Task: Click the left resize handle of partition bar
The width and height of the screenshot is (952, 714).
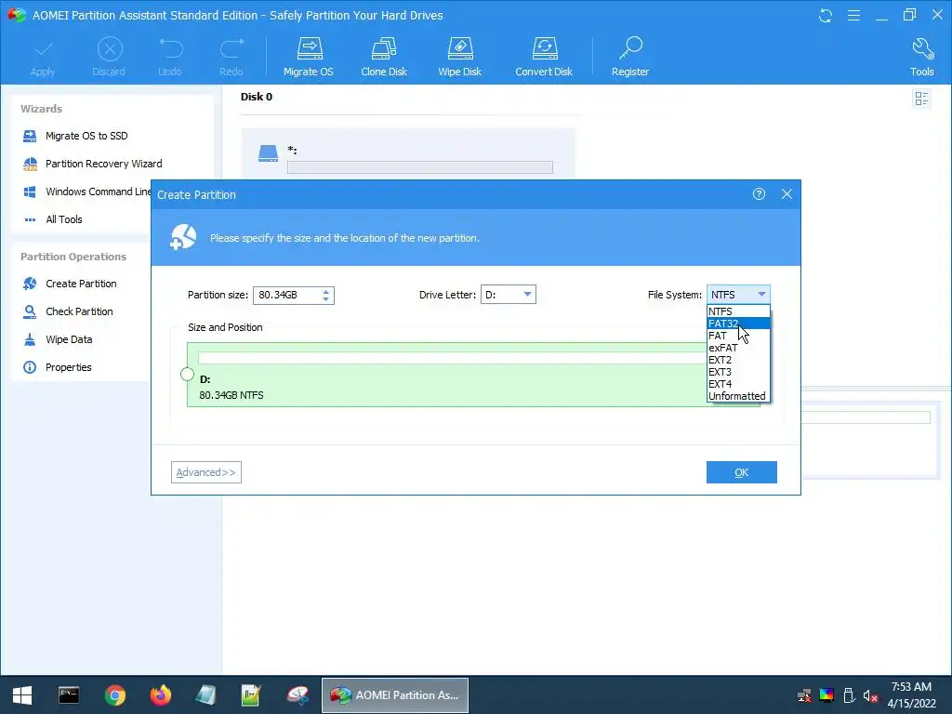Action: tap(187, 375)
